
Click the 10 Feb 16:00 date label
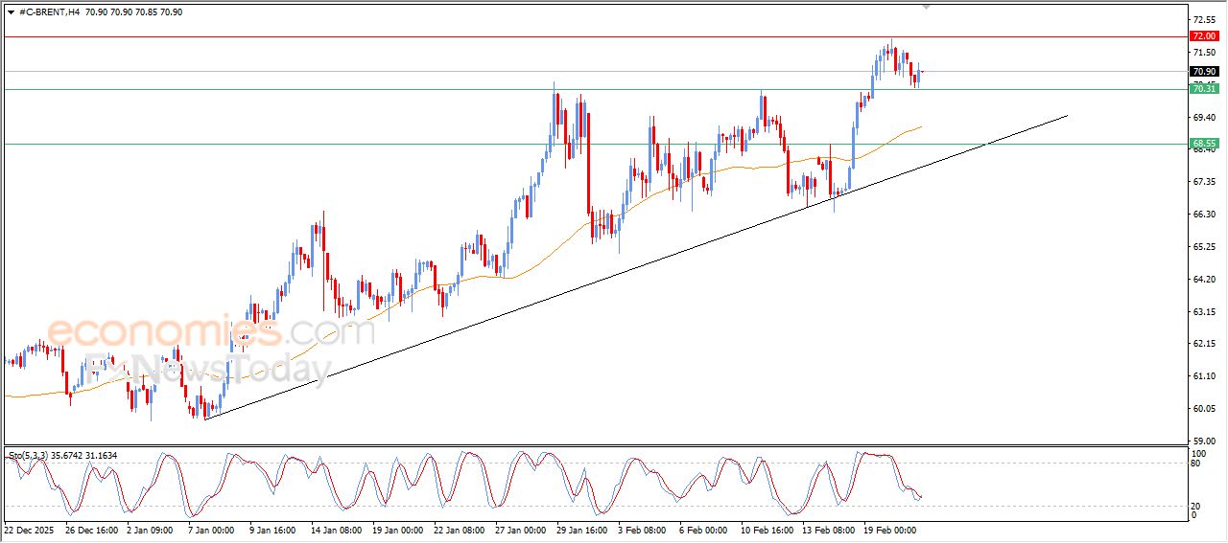[767, 529]
